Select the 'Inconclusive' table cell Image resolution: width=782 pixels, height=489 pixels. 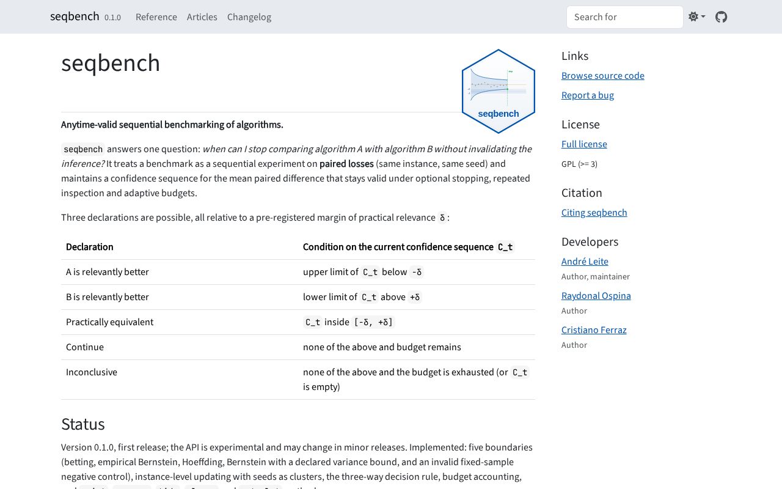pyautogui.click(x=180, y=380)
